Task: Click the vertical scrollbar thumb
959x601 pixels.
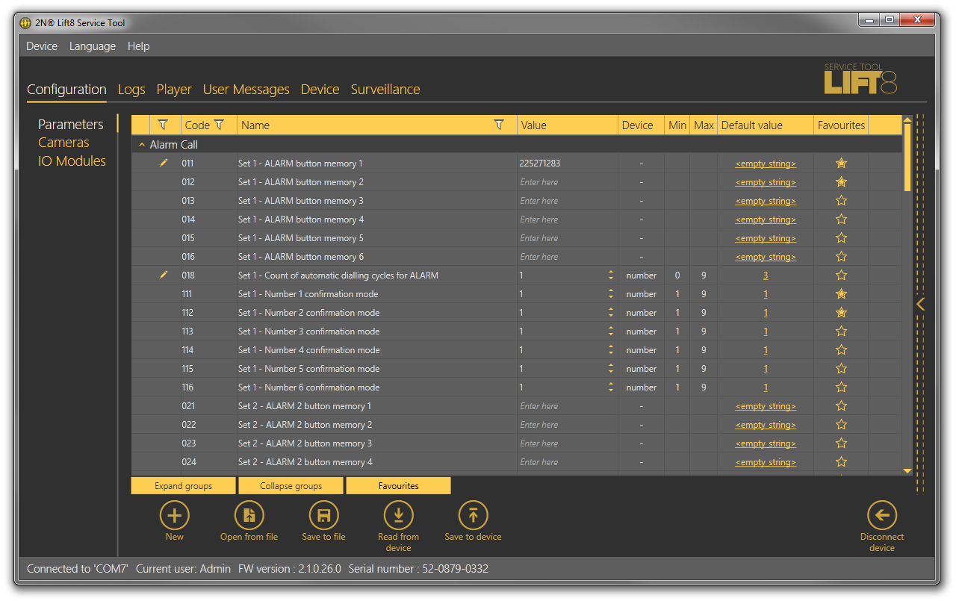Action: 907,157
